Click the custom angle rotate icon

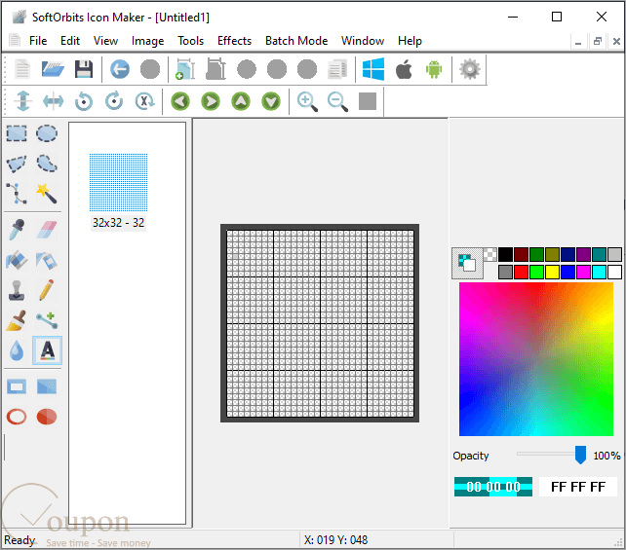(x=144, y=101)
